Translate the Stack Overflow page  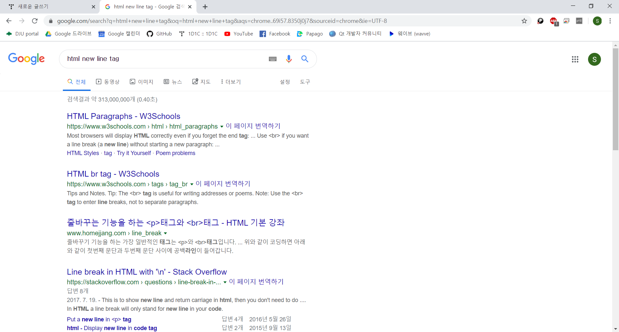pyautogui.click(x=256, y=282)
